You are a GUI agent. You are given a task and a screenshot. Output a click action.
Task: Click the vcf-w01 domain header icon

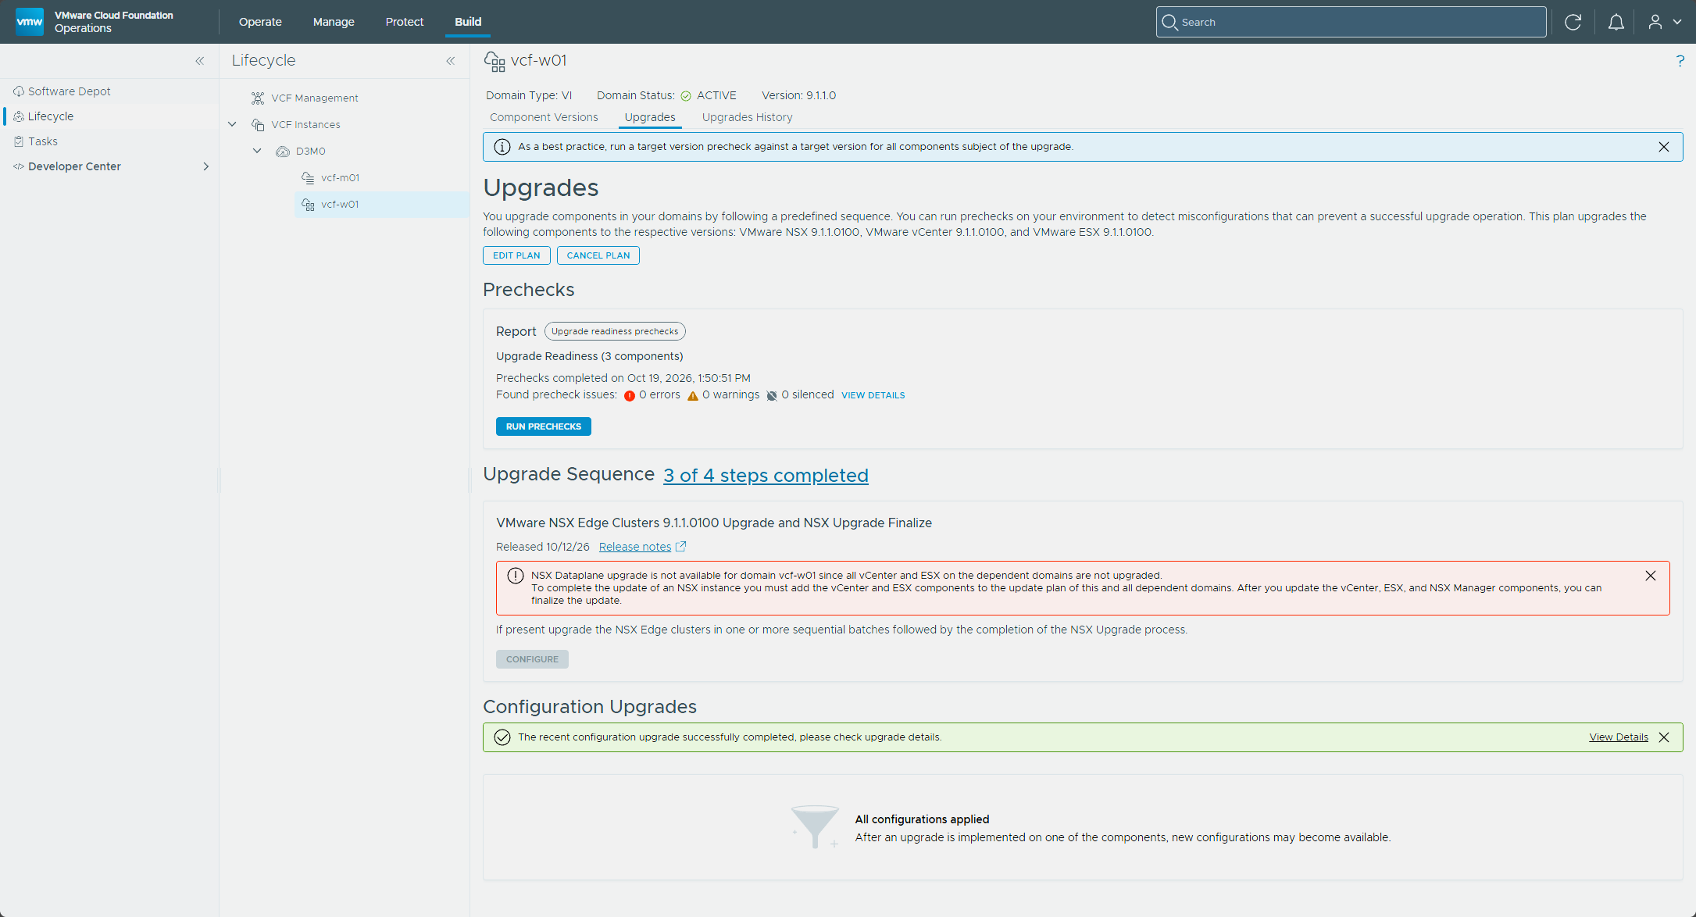click(495, 61)
